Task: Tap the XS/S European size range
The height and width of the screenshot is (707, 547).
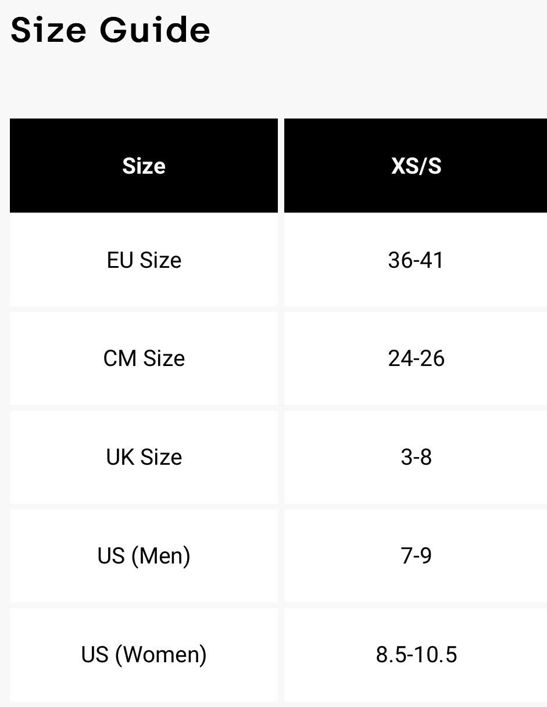Action: pos(416,260)
